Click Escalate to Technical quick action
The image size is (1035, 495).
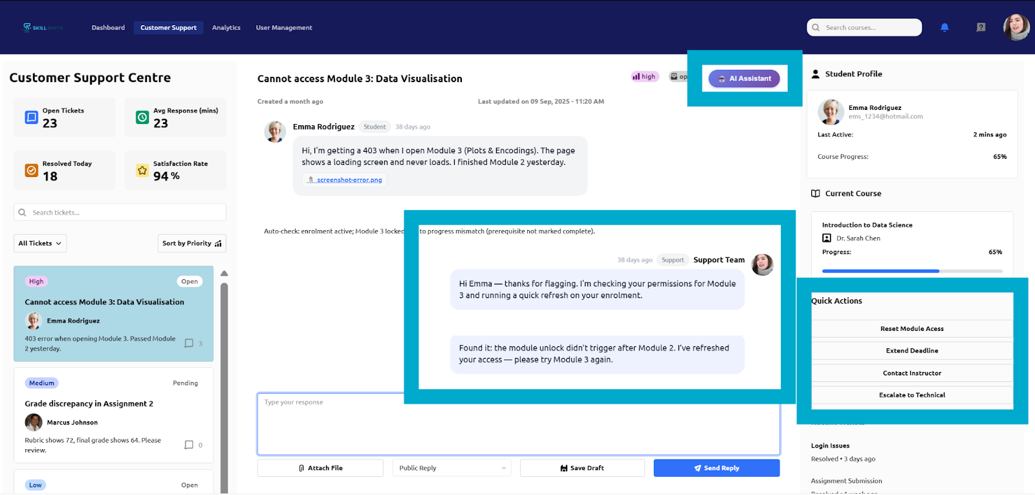(x=912, y=395)
